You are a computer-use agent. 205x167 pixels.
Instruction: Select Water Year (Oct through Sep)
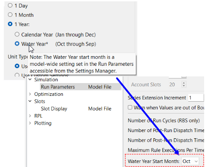tap(17, 44)
